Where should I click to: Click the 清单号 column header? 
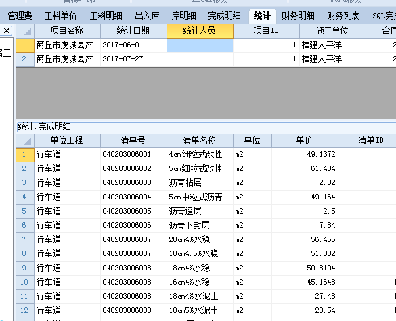[133, 141]
